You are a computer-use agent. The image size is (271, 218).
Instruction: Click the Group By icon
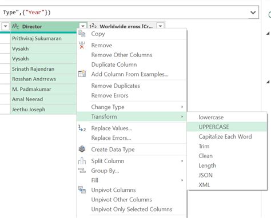(x=82, y=171)
